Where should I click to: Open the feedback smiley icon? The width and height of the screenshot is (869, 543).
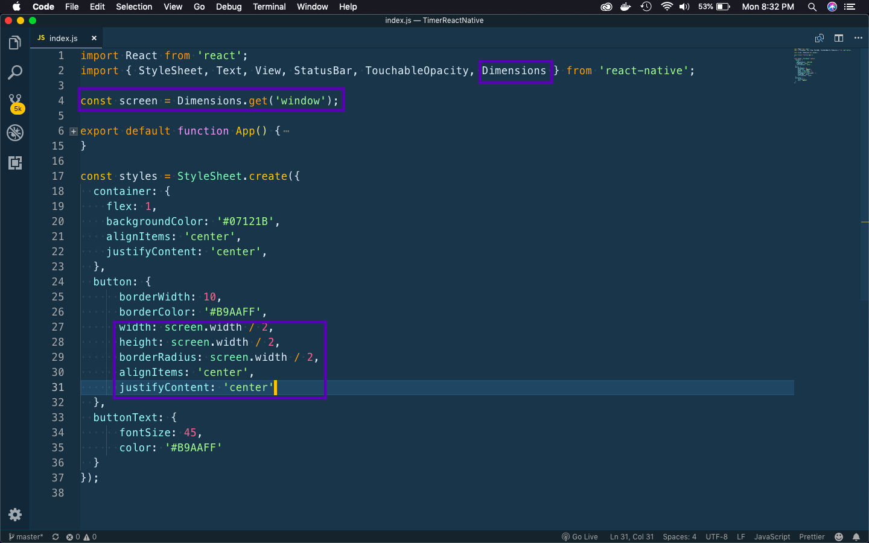pos(839,537)
